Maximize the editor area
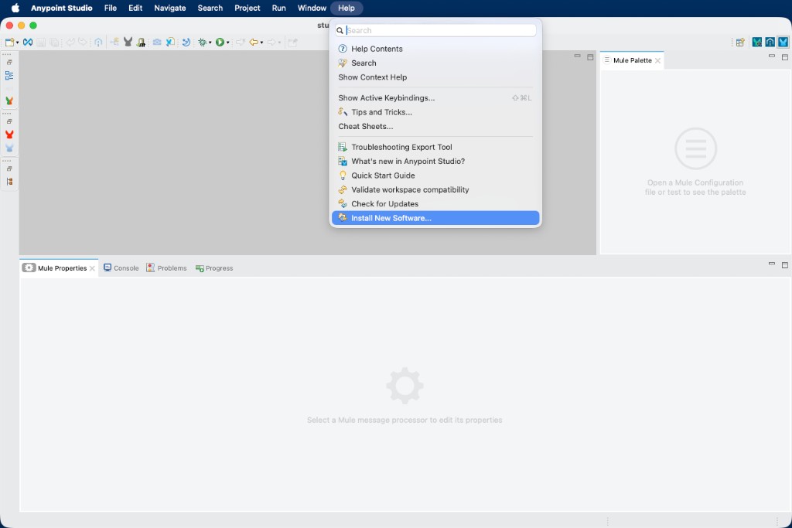Screen dimensions: 792x528 (590, 57)
